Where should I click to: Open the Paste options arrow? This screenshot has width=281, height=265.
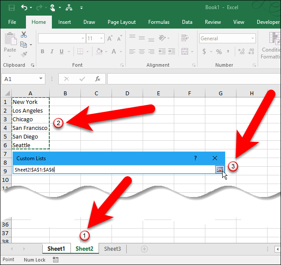[10, 56]
